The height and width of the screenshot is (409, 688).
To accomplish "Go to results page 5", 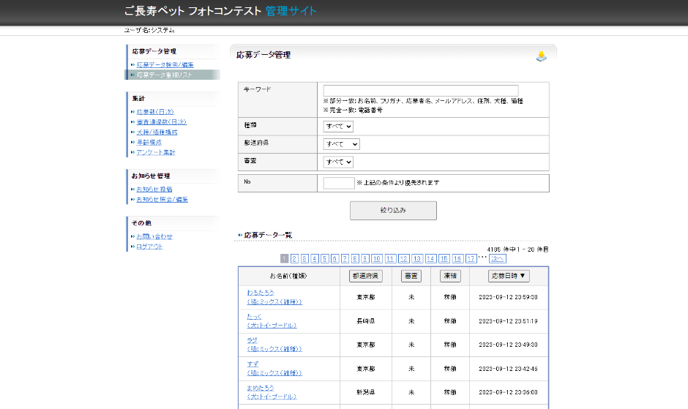I will click(x=325, y=258).
